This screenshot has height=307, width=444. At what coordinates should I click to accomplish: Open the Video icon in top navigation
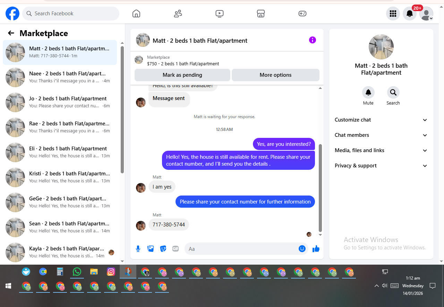click(219, 14)
